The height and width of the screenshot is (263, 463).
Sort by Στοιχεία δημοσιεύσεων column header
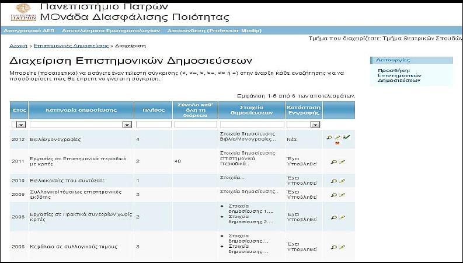point(252,110)
